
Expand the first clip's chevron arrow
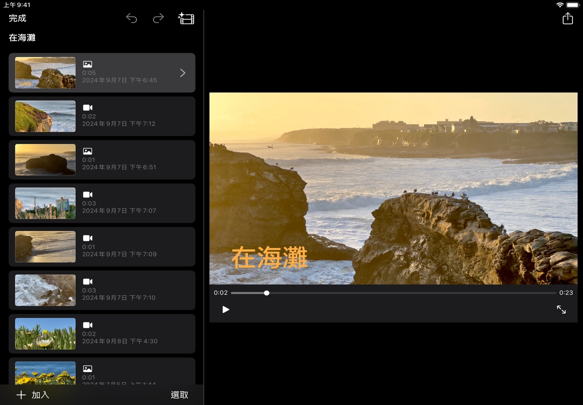coord(183,73)
